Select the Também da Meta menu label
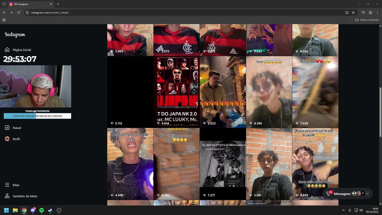The image size is (382, 215). pos(25,196)
